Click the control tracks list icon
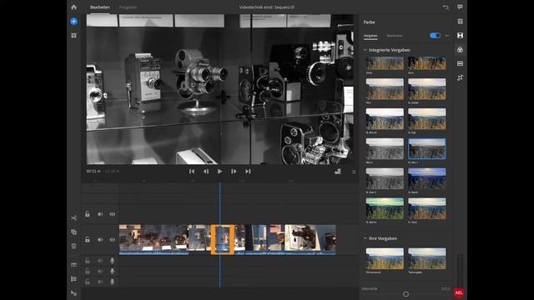Image resolution: width=534 pixels, height=300 pixels. coord(73,279)
